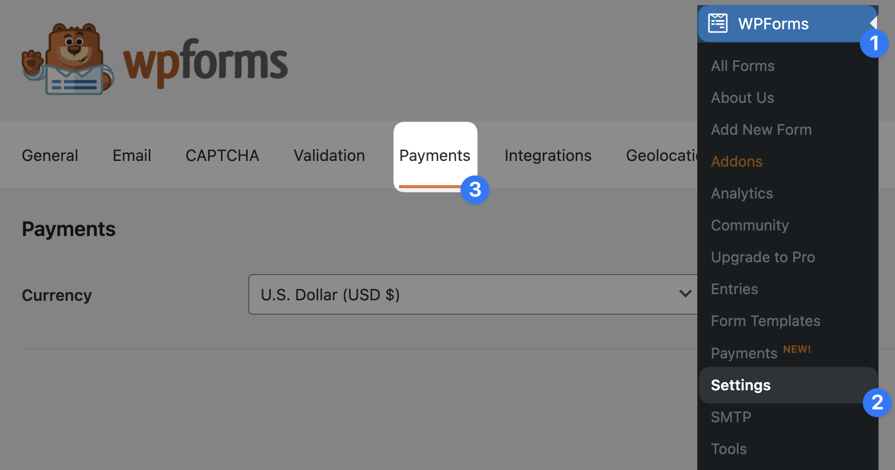
Task: Open the SMTP menu item
Action: 731,417
